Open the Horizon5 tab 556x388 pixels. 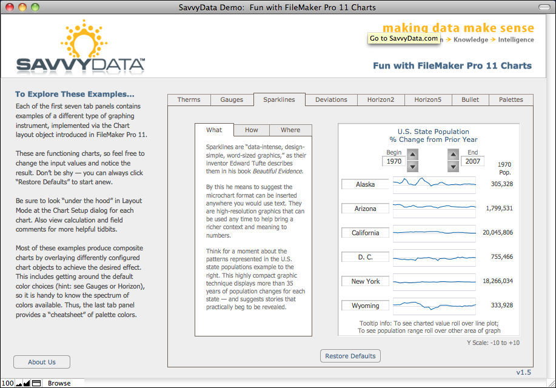(x=428, y=99)
